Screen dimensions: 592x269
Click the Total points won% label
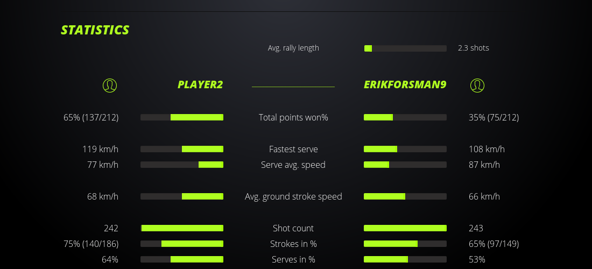(293, 117)
